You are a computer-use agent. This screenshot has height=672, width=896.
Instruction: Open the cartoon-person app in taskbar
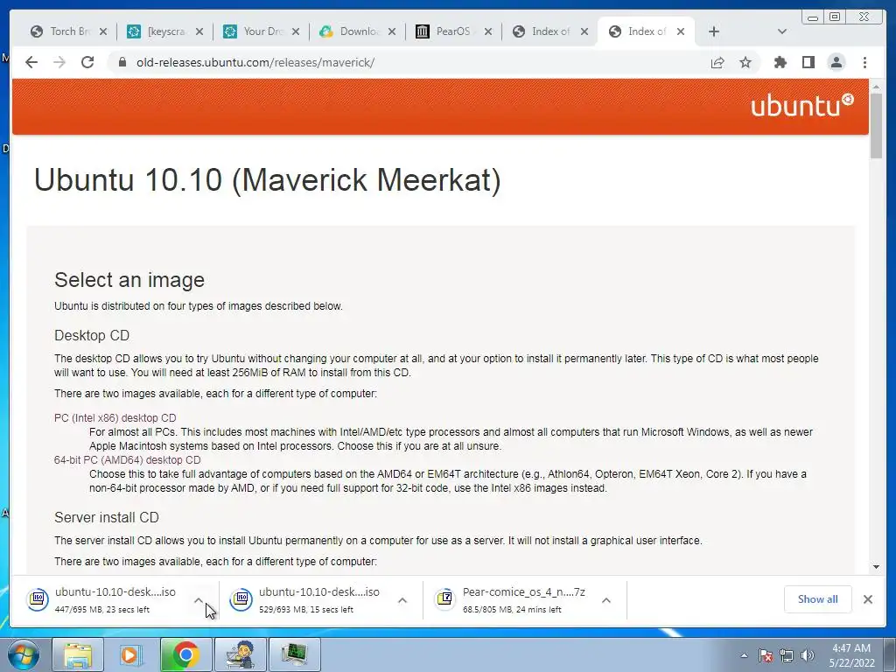pos(240,654)
